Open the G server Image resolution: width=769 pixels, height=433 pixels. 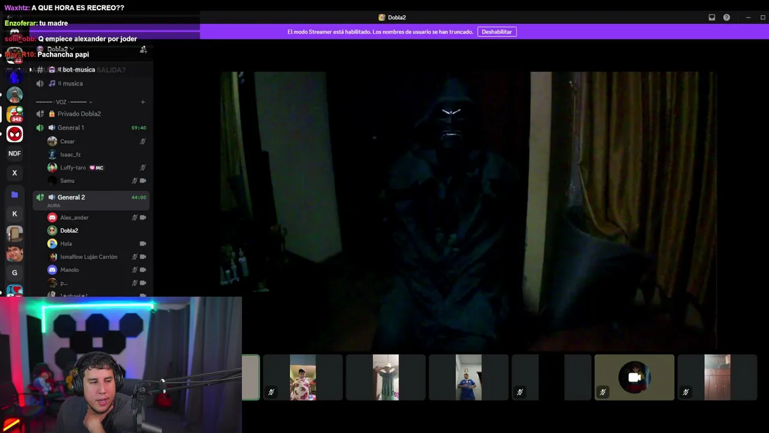coord(14,273)
